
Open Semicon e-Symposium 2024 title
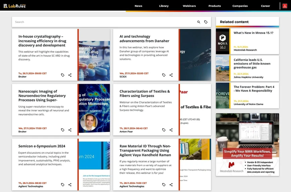pyautogui.click(x=42, y=146)
